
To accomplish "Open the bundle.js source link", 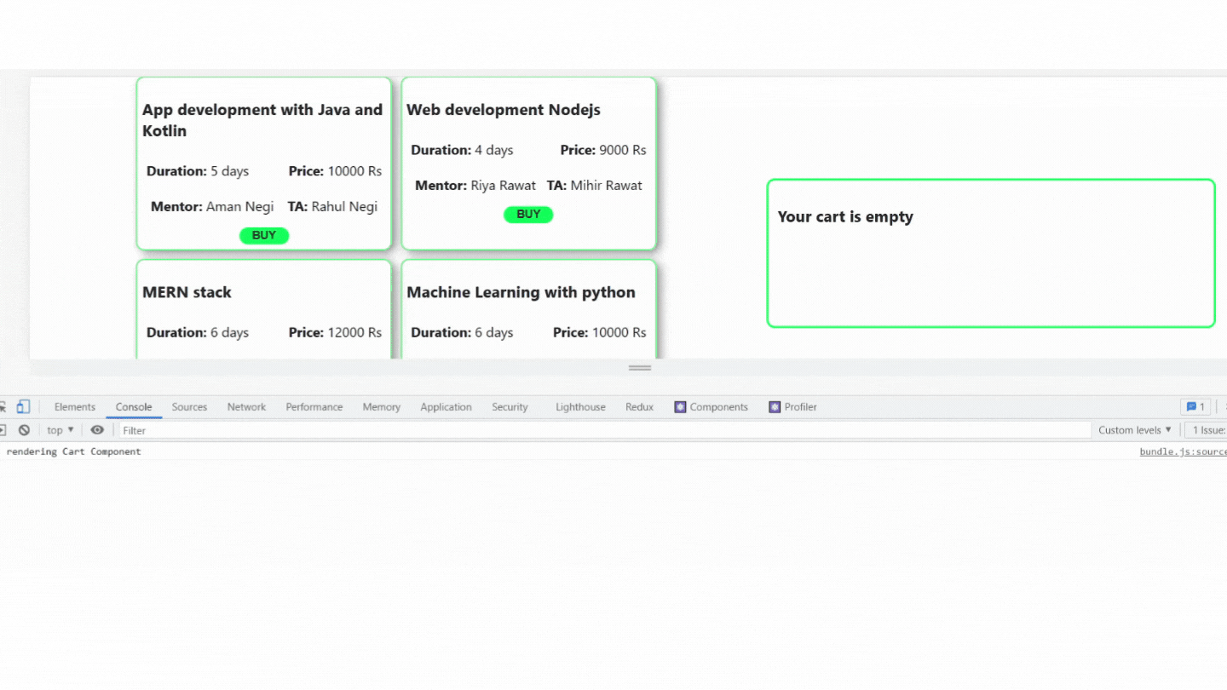I will [1183, 451].
